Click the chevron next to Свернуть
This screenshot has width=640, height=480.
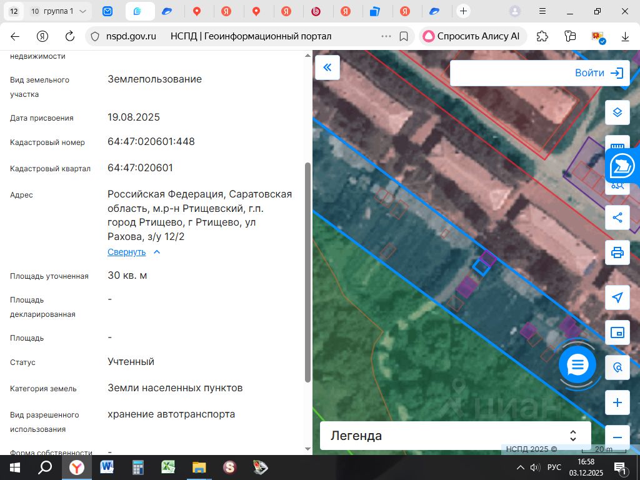tap(157, 252)
